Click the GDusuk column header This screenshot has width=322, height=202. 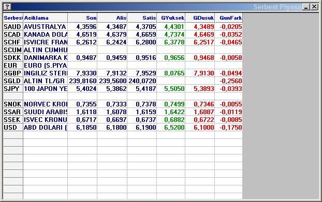tap(200, 18)
